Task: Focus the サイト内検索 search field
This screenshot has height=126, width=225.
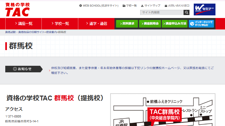Action: (x=162, y=12)
